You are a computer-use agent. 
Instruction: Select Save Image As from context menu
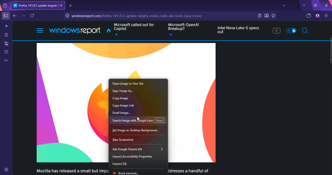coord(123,91)
